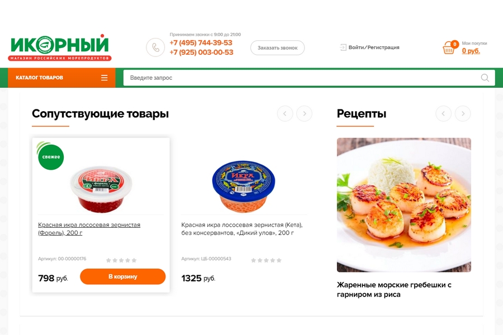503x335 pixels.
Task: Open the shopping basket icon
Action: pos(449,48)
